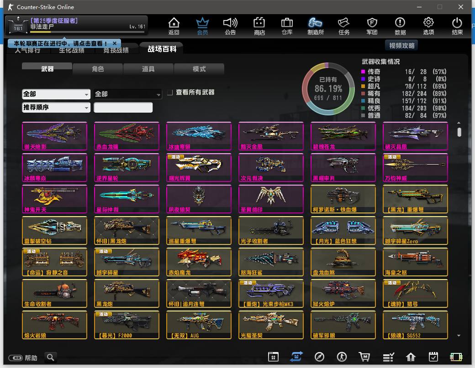This screenshot has width=475, height=368.
Task: Click the magnifier search icon at bottom
Action: [51, 358]
